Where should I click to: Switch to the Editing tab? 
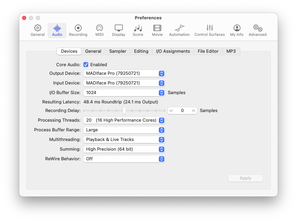coord(141,51)
